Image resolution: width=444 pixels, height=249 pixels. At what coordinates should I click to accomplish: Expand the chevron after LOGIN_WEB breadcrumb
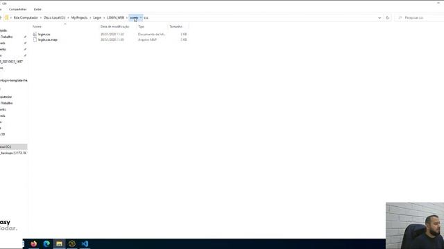tap(127, 18)
